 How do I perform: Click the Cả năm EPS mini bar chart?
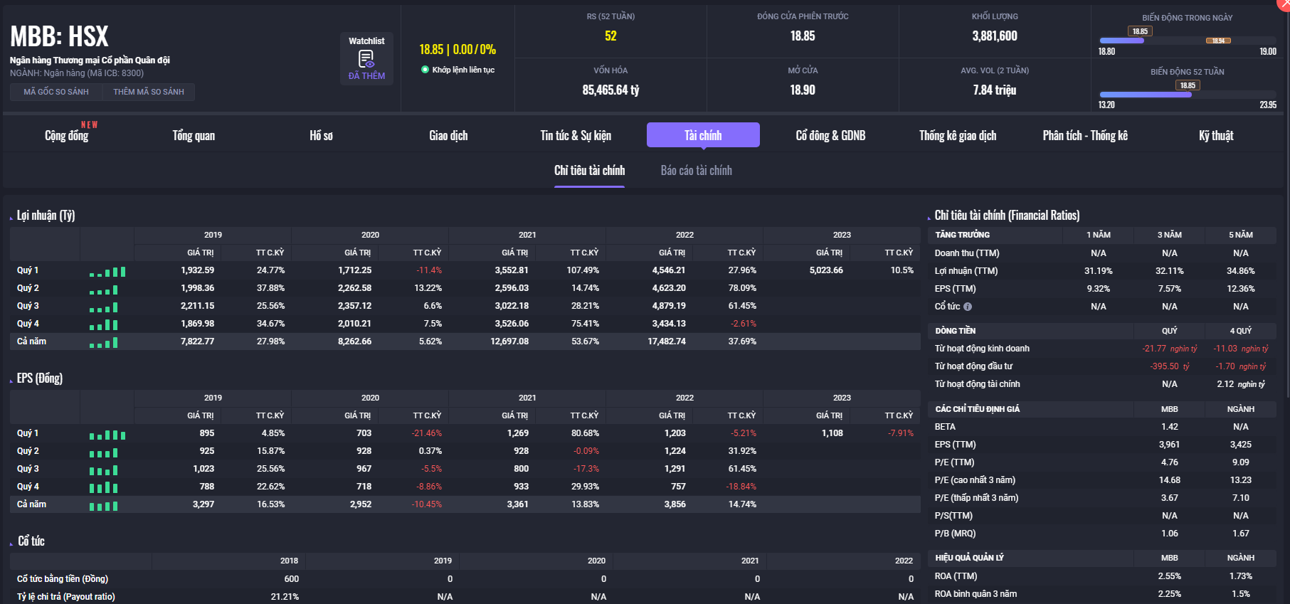click(x=104, y=506)
